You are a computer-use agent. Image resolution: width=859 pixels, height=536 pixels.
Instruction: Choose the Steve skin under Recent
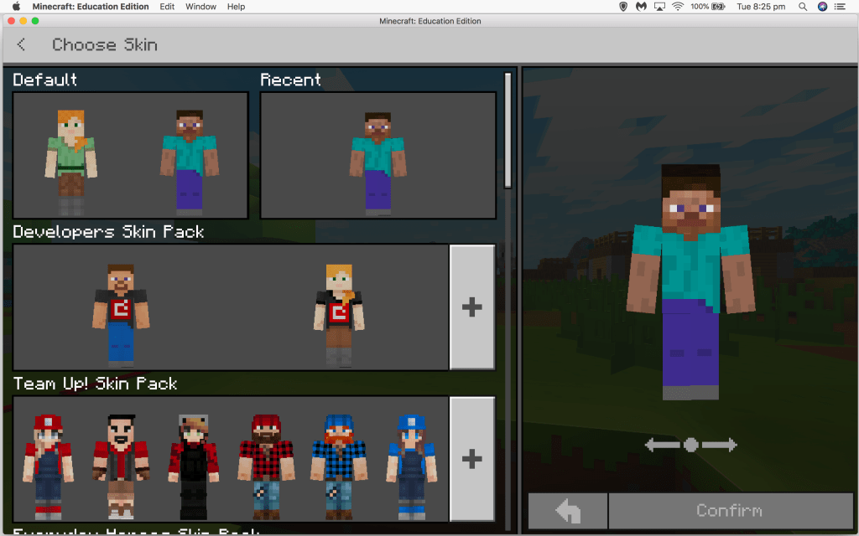tap(377, 159)
